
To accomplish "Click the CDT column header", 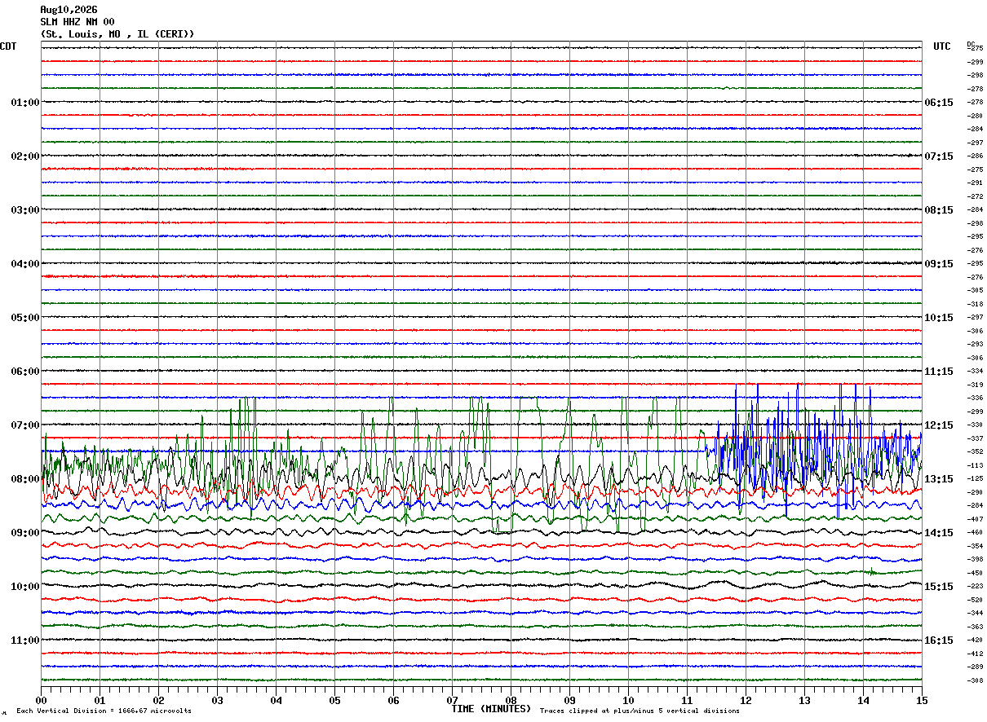I will [8, 46].
